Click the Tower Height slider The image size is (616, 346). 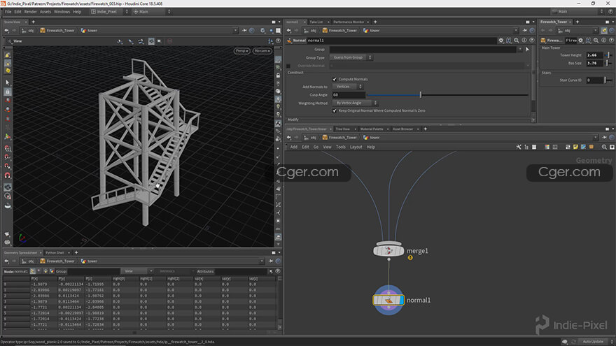(x=608, y=55)
